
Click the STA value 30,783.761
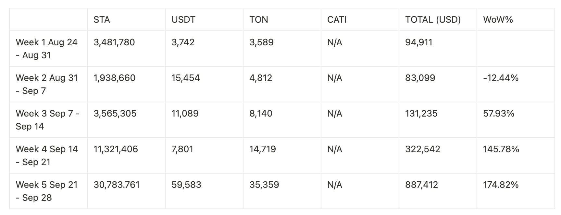(x=117, y=185)
